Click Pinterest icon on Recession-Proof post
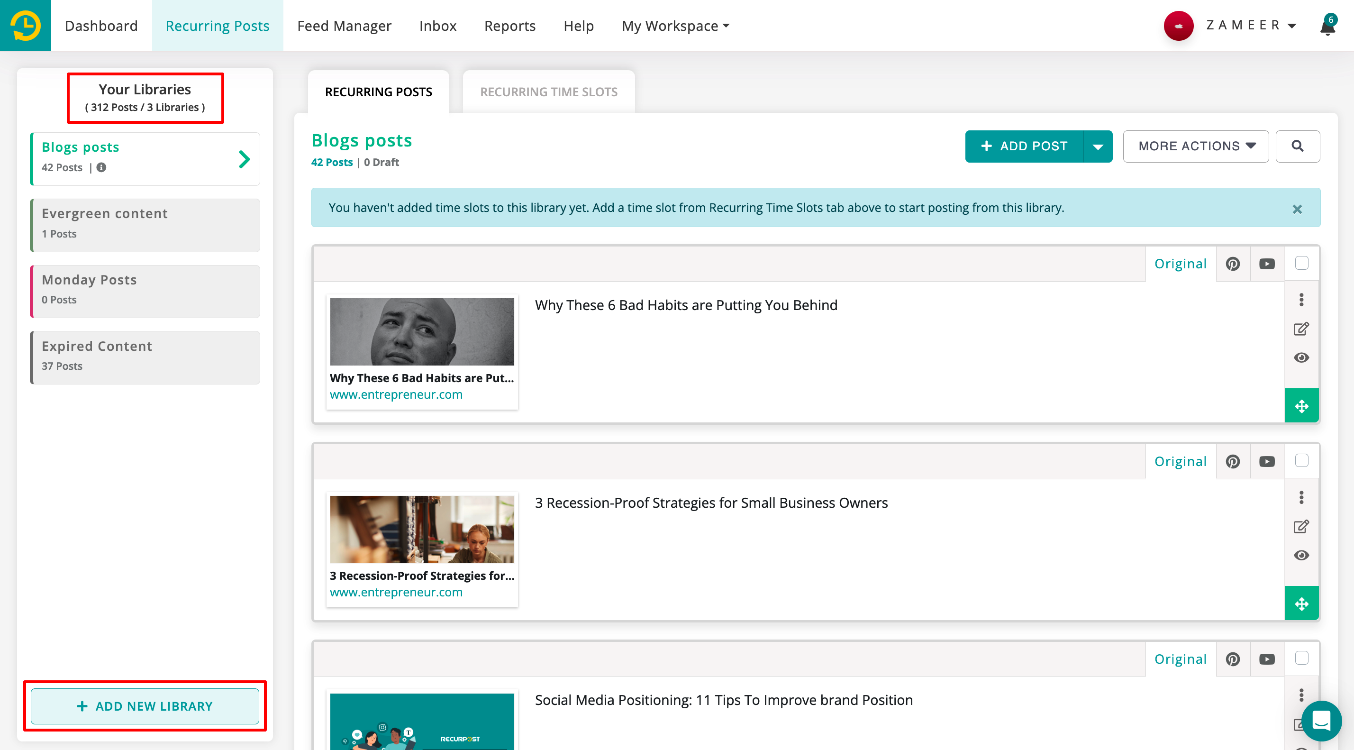 coord(1233,461)
